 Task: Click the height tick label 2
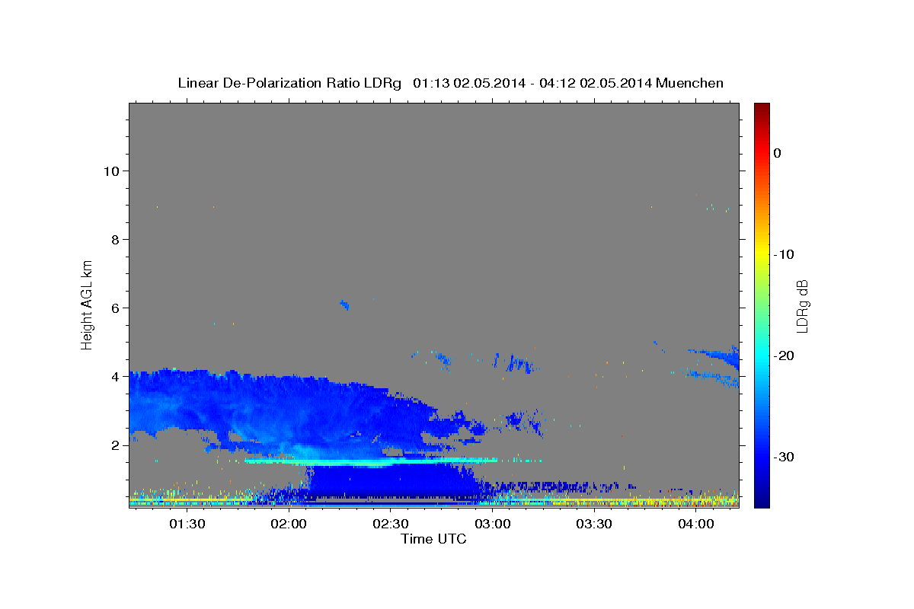click(116, 445)
